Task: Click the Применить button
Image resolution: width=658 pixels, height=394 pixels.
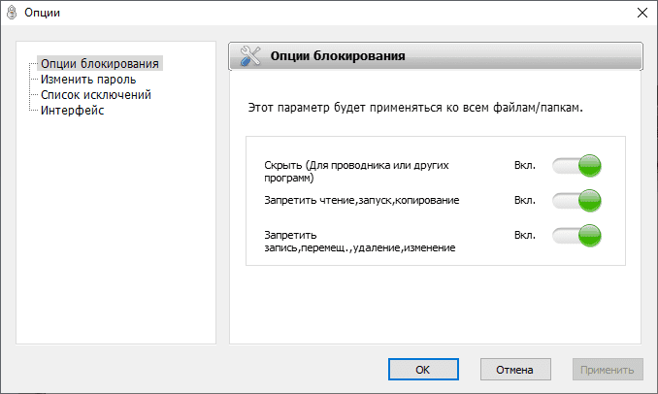Action: click(x=608, y=370)
